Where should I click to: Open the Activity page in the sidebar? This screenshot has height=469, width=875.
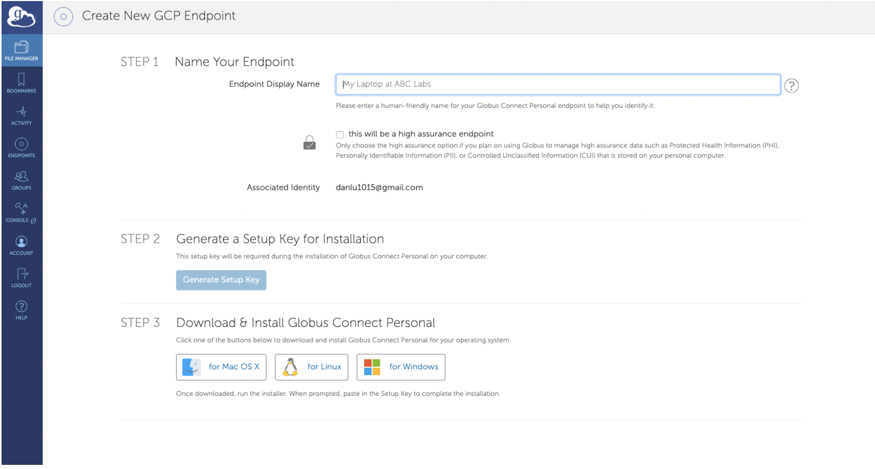coord(21,115)
